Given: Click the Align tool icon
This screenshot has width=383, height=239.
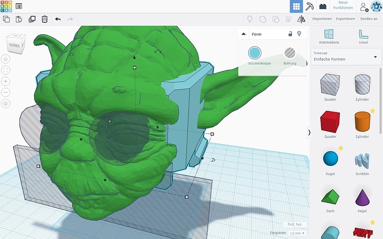Looking at the screenshot, I should pos(289,19).
